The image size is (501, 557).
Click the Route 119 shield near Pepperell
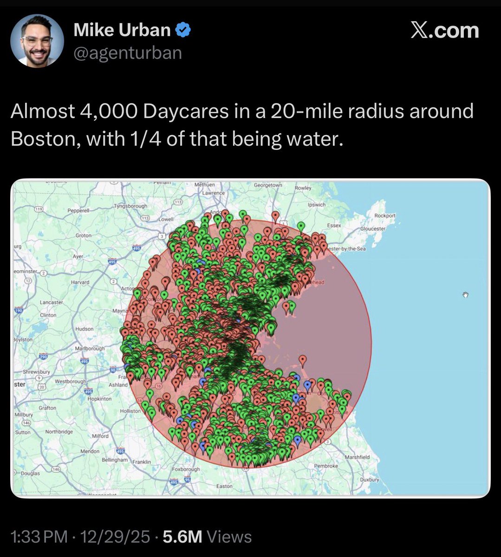click(39, 210)
